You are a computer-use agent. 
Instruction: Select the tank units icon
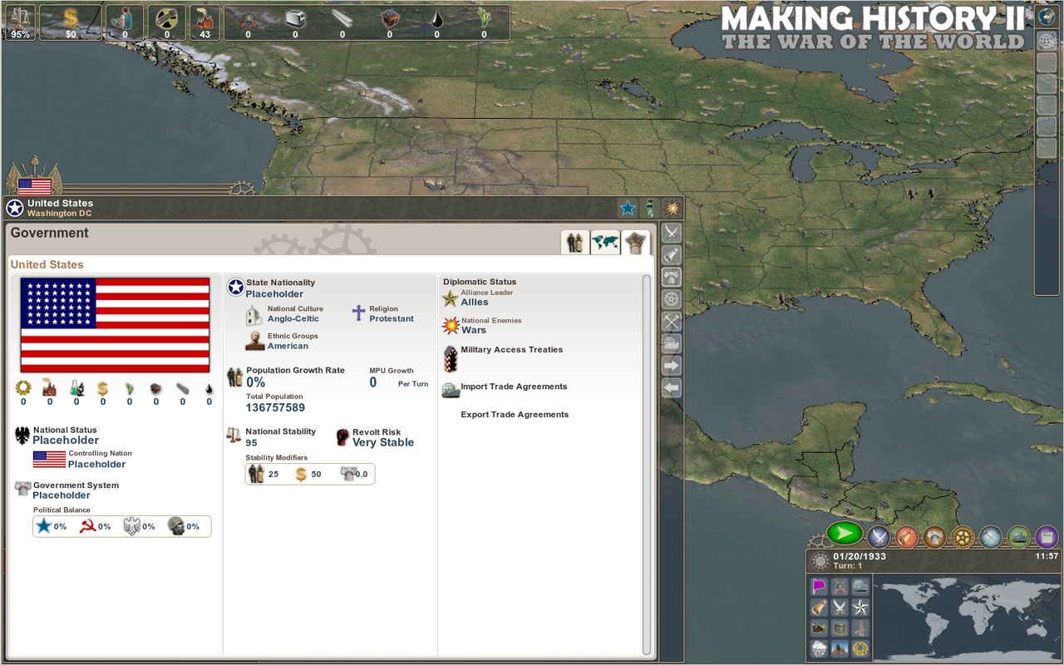pos(1018,538)
